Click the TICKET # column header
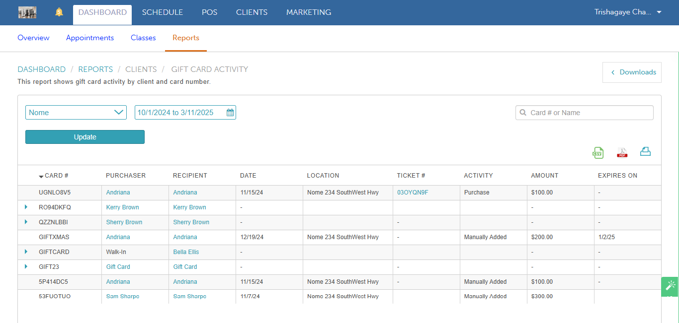This screenshot has width=679, height=323. [411, 176]
